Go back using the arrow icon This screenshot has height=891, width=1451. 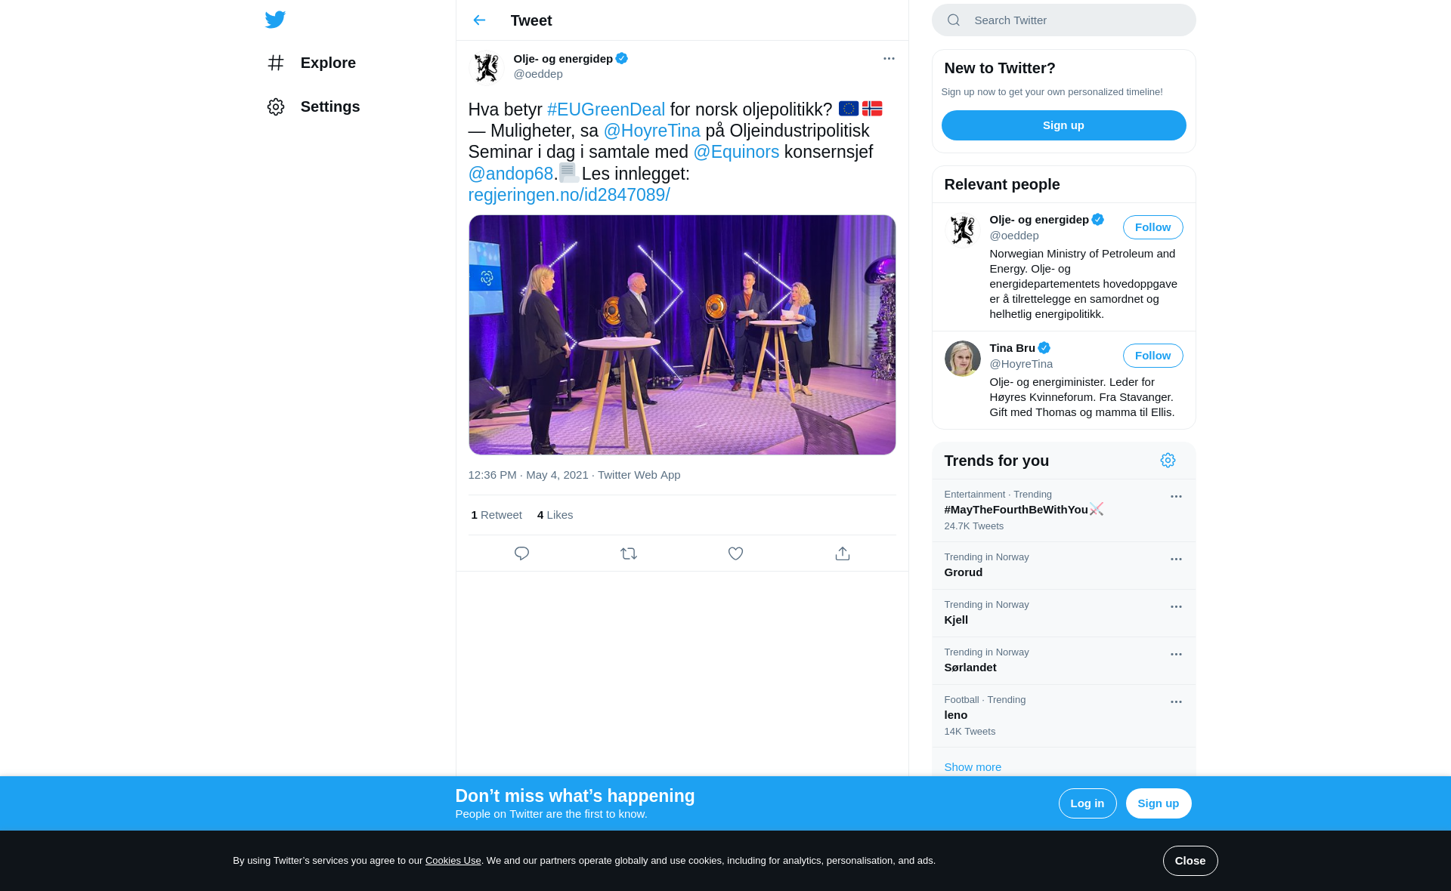coord(479,20)
